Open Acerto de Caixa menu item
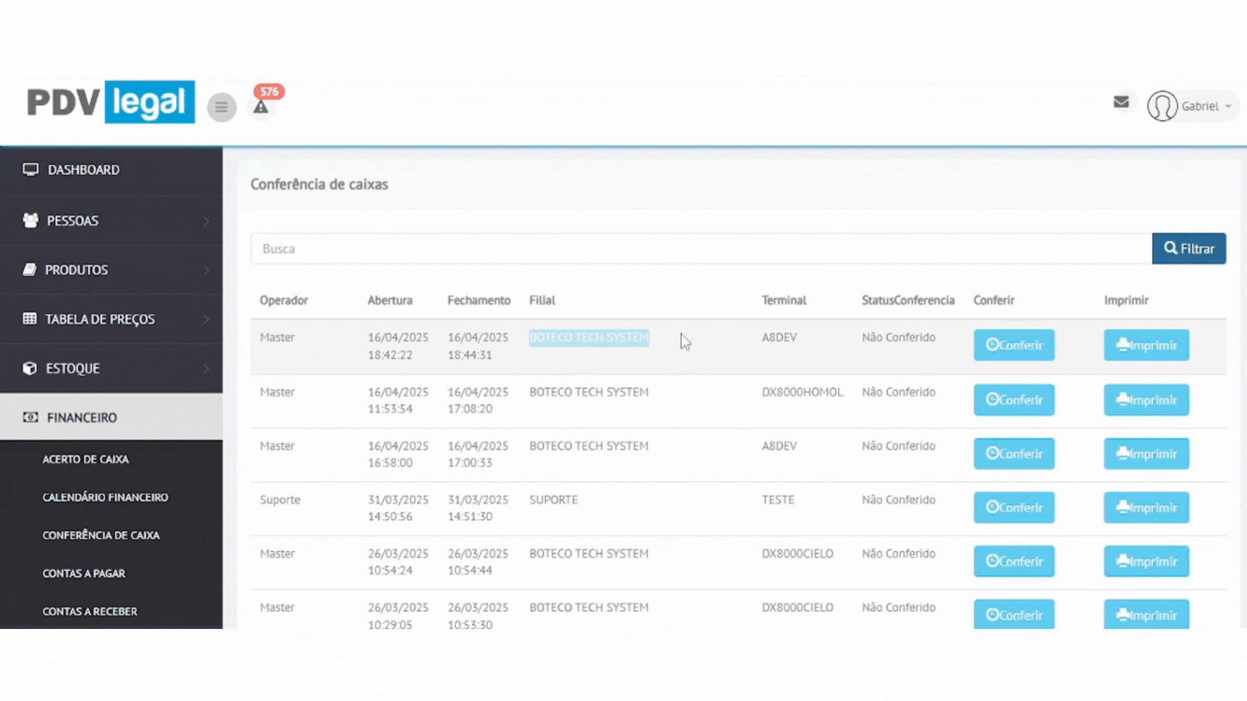1247x701 pixels. [x=86, y=459]
